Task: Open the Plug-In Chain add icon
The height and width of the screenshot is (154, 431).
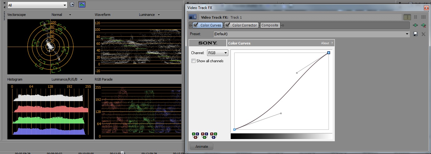Action: 415,25
